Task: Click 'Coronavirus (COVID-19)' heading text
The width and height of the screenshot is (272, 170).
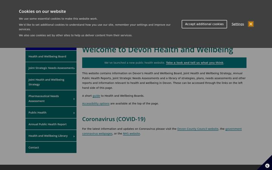Action: pyautogui.click(x=114, y=119)
